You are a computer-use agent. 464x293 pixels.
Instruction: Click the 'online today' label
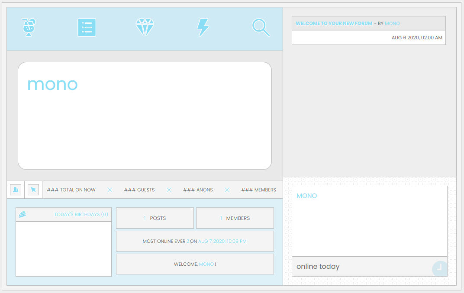(x=318, y=266)
